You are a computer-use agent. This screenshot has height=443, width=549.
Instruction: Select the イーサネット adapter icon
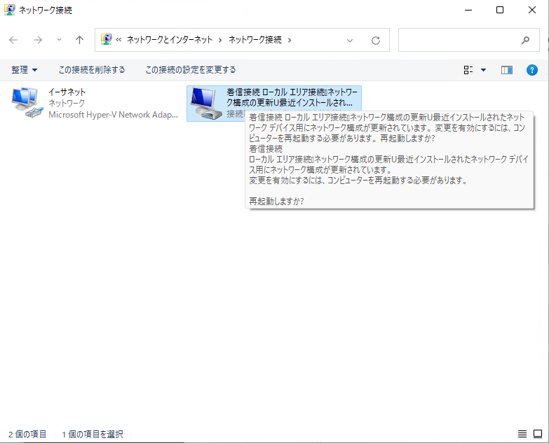(27, 103)
